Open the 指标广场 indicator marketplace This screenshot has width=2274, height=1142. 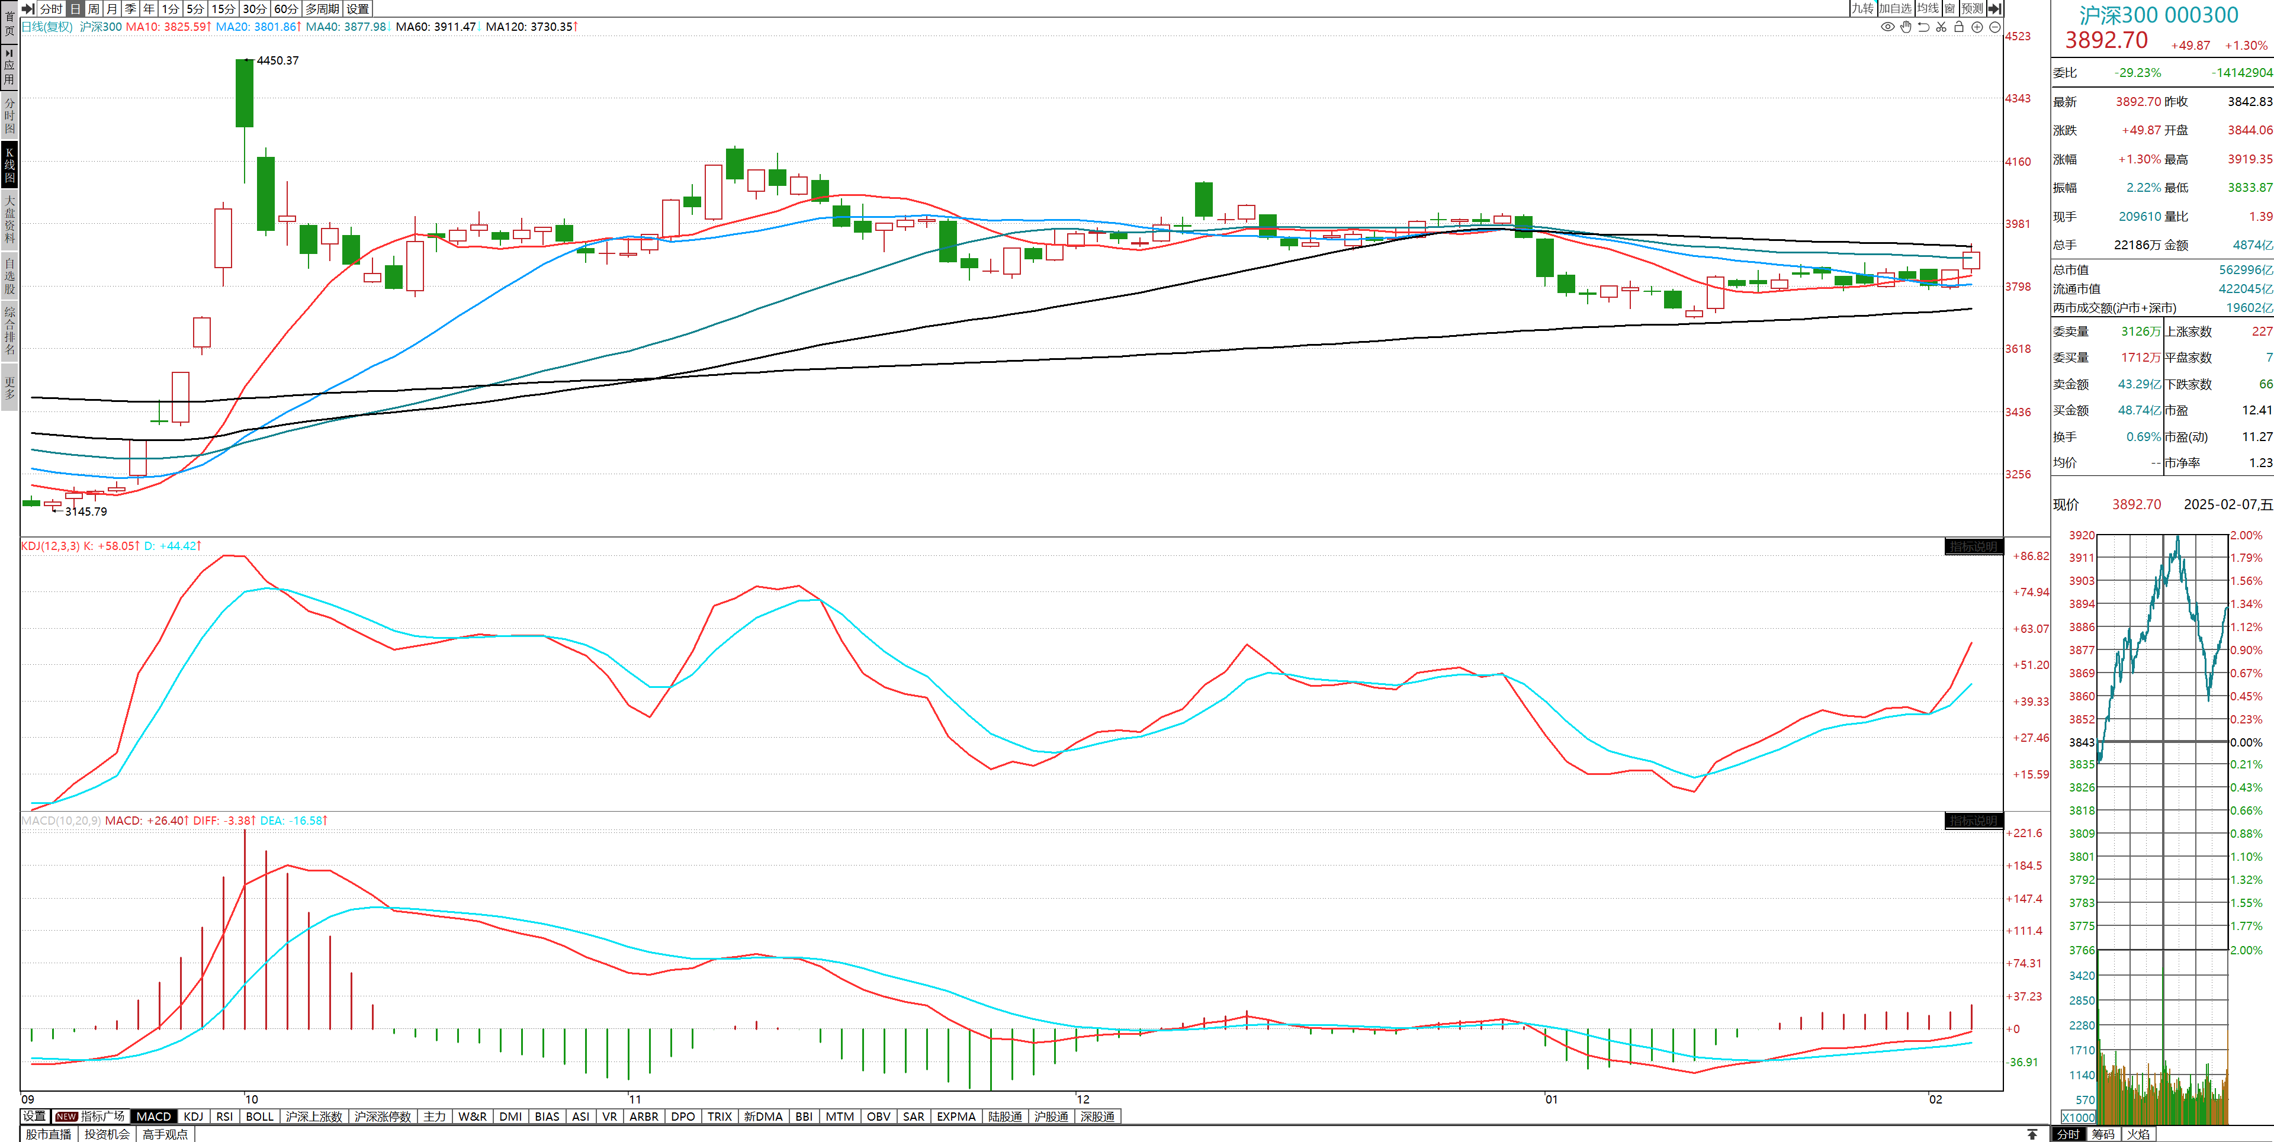tap(90, 1117)
